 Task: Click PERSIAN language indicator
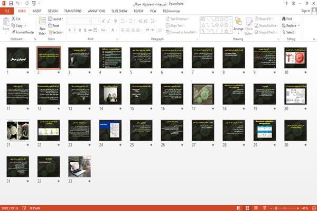coord(35,208)
